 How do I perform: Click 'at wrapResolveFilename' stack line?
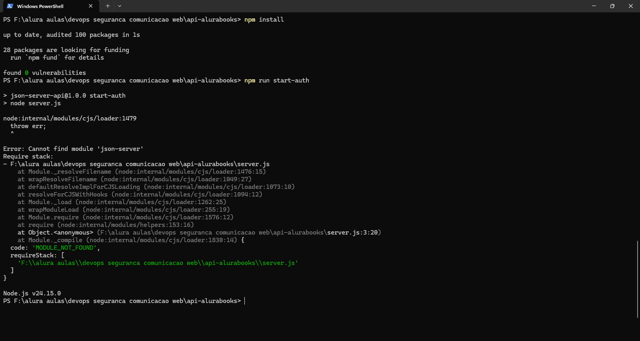[134, 179]
